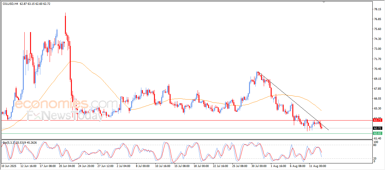The image size is (385, 170).
Task: Click the 10 Jul 16:00 date label
Action: (x=163, y=166)
